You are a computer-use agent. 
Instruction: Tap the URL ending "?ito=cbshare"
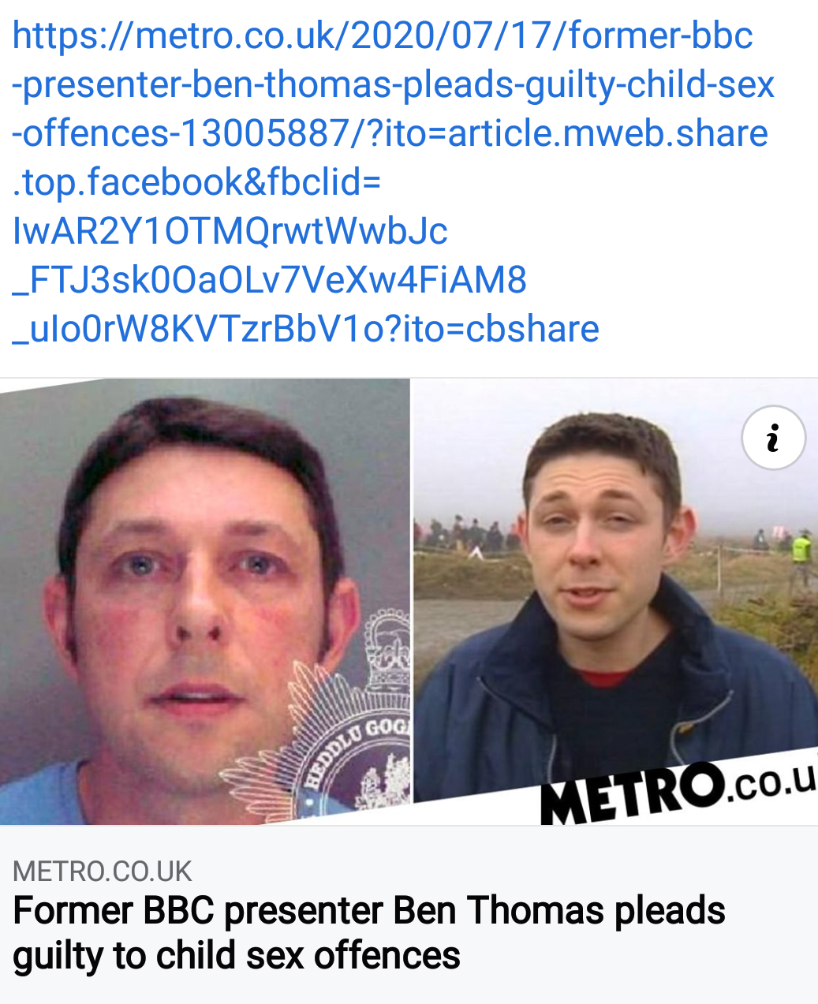pyautogui.click(x=306, y=329)
